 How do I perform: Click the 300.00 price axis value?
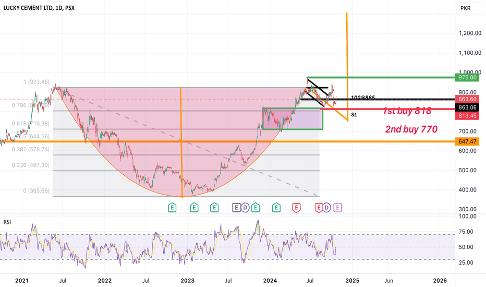pyautogui.click(x=468, y=209)
